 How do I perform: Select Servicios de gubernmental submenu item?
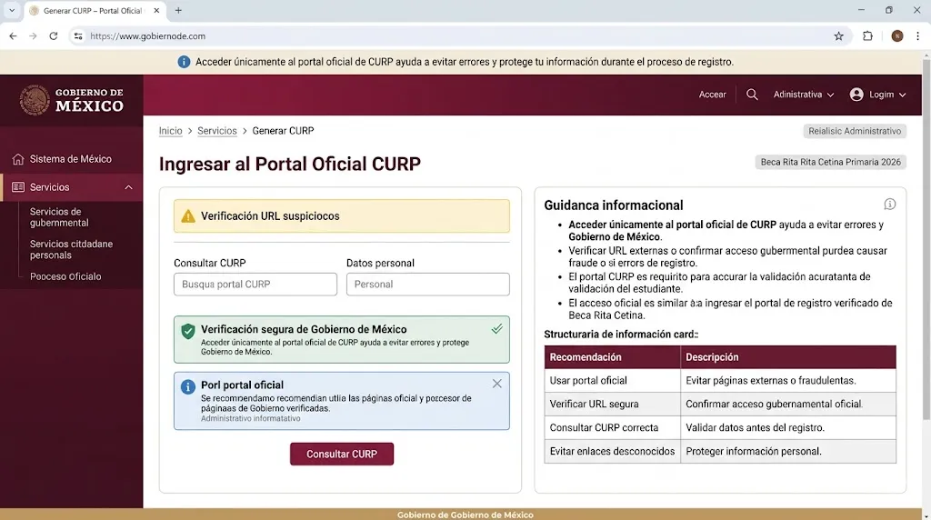click(59, 217)
